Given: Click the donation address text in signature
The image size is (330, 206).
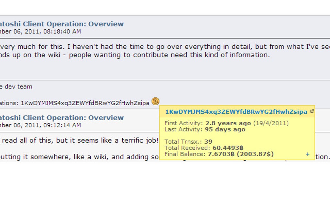Looking at the screenshot, I should coord(85,103).
